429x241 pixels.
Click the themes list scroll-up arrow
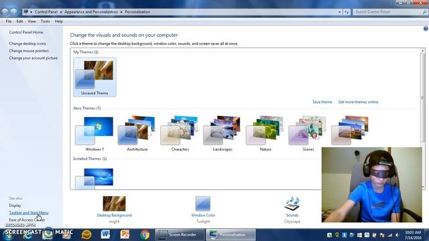[x=422, y=51]
